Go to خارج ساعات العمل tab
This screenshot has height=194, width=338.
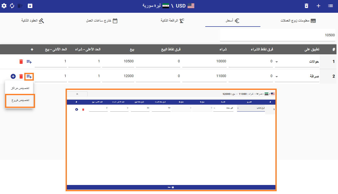(x=102, y=21)
